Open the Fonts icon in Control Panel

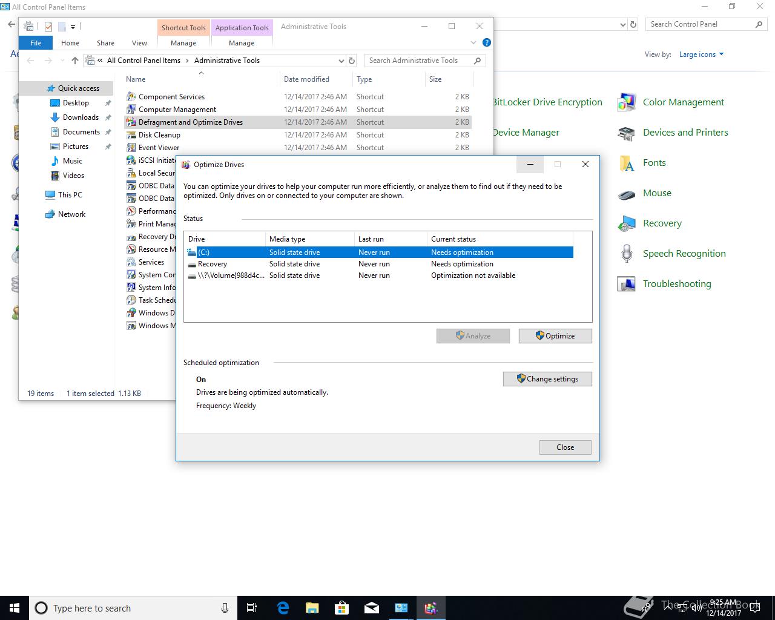(x=626, y=163)
